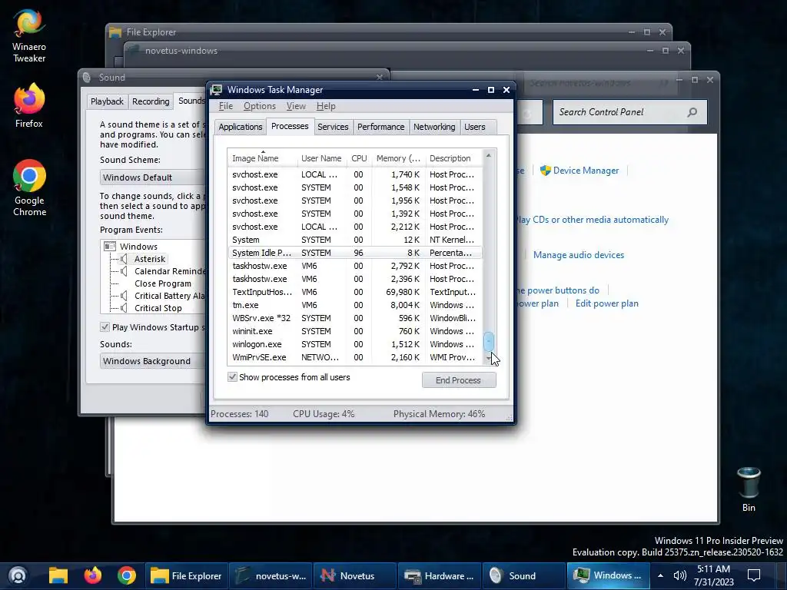Select the TextInputHos... process row
Image resolution: width=787 pixels, height=590 pixels.
tap(355, 292)
